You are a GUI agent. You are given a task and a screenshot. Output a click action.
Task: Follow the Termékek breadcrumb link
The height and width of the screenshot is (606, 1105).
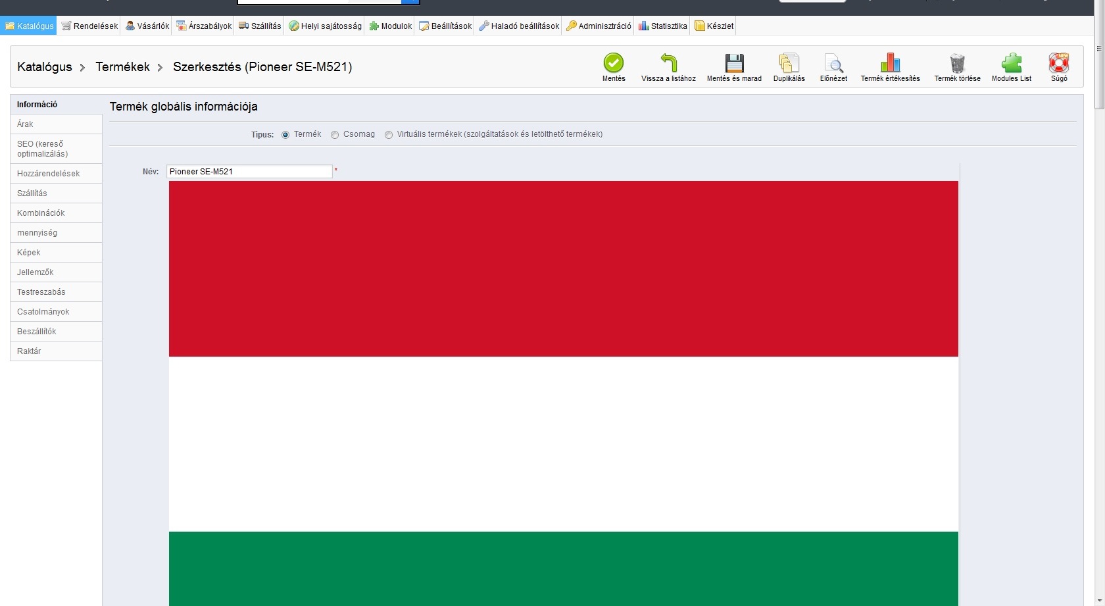point(123,66)
